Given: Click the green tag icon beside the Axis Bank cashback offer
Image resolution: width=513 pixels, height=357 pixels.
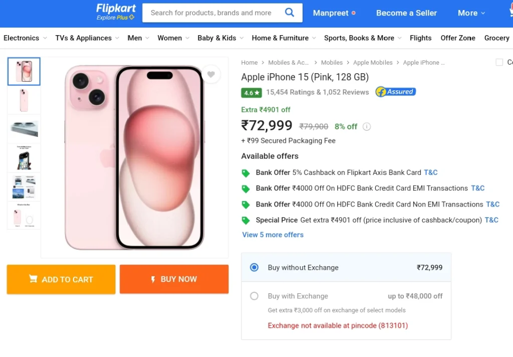Looking at the screenshot, I should pyautogui.click(x=245, y=173).
